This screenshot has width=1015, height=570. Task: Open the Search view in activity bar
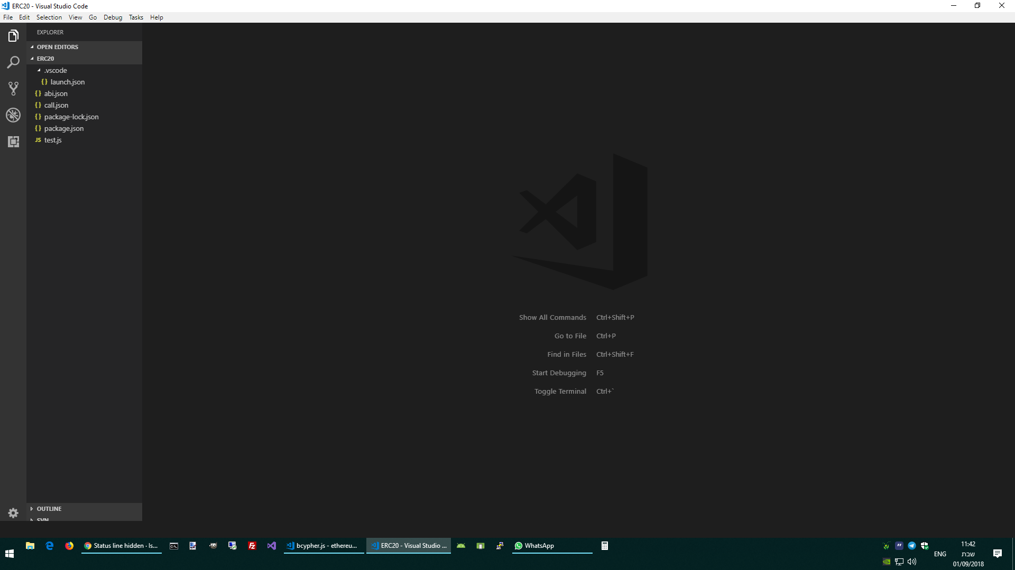(x=13, y=62)
